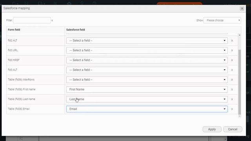Close the Salesforce mapping dialog

pyautogui.click(x=242, y=9)
